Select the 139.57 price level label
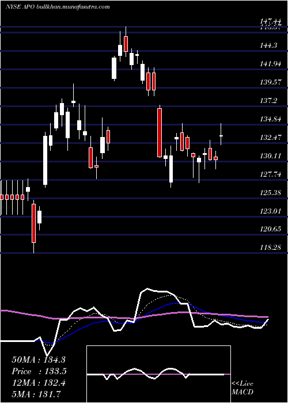The height and width of the screenshot is (403, 288). (270, 82)
